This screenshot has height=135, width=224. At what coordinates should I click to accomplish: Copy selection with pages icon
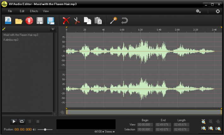coord(87,21)
